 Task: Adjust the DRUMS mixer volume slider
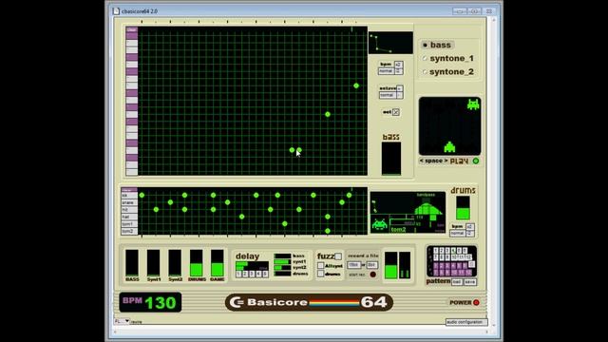coord(197,263)
